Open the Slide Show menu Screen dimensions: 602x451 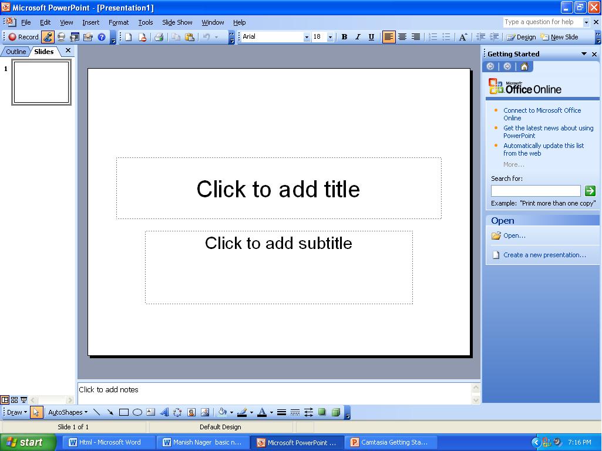pos(177,22)
